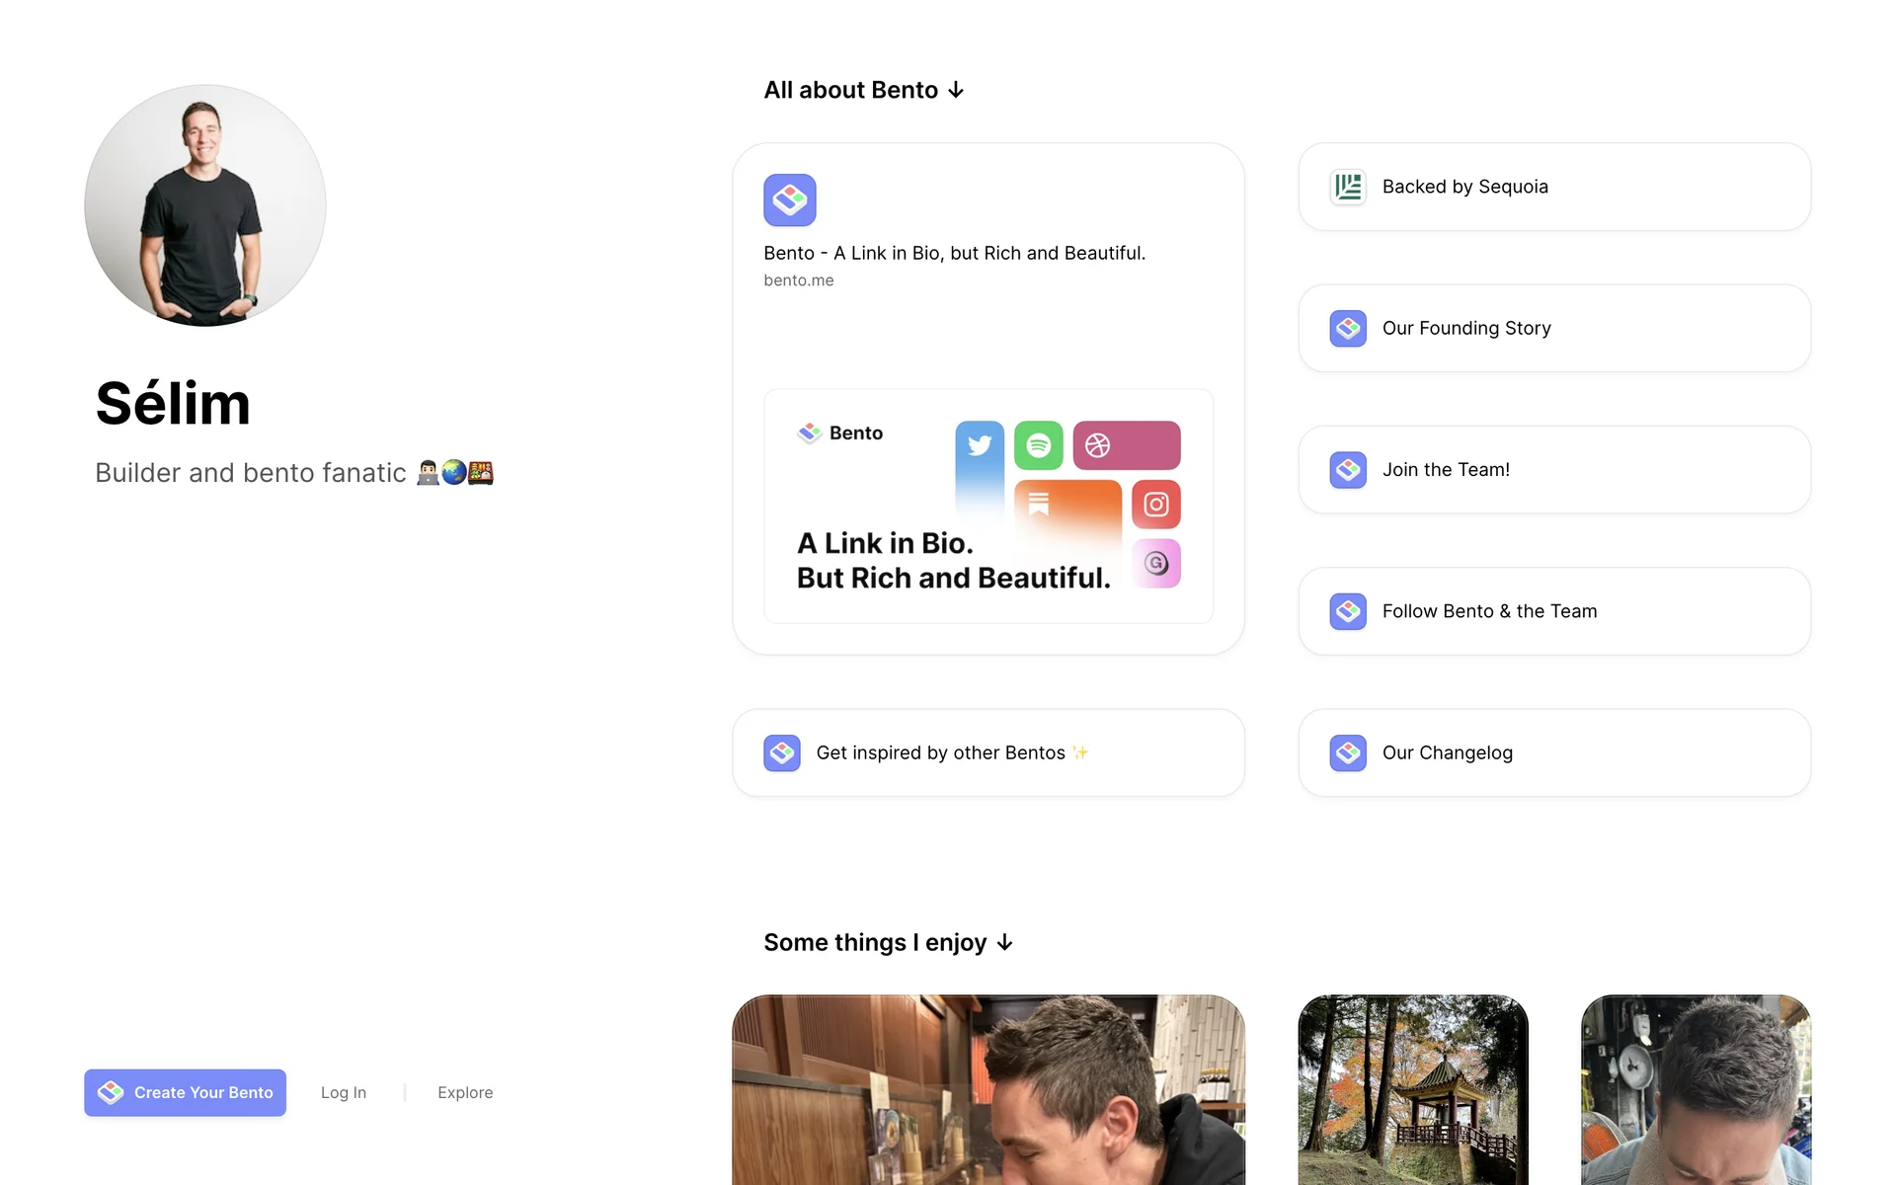Screen dimensions: 1896x1185
Task: Click Dribbble icon in Bento preview image
Action: coord(1098,445)
